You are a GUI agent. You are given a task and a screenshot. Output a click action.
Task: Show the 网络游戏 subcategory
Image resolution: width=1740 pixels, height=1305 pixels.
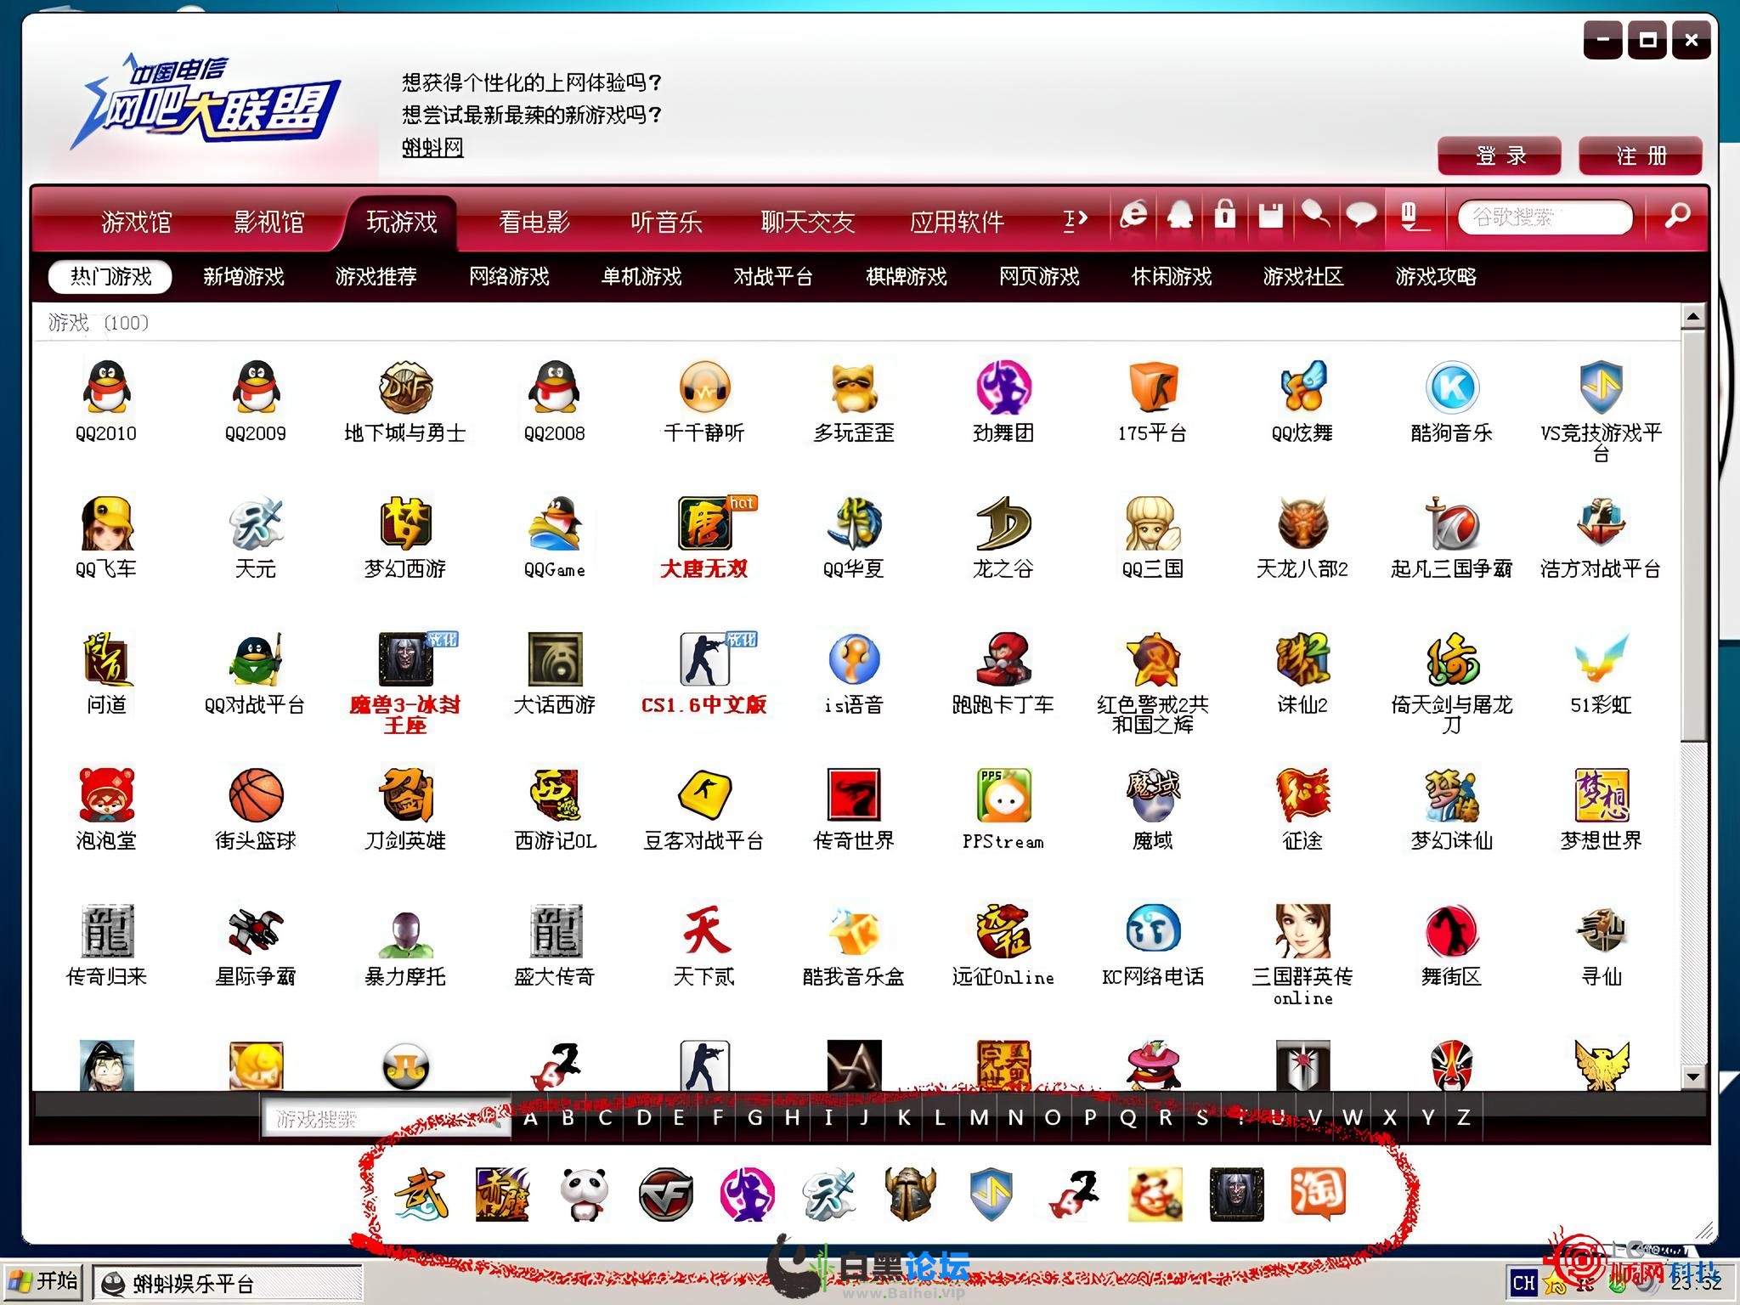click(x=509, y=276)
